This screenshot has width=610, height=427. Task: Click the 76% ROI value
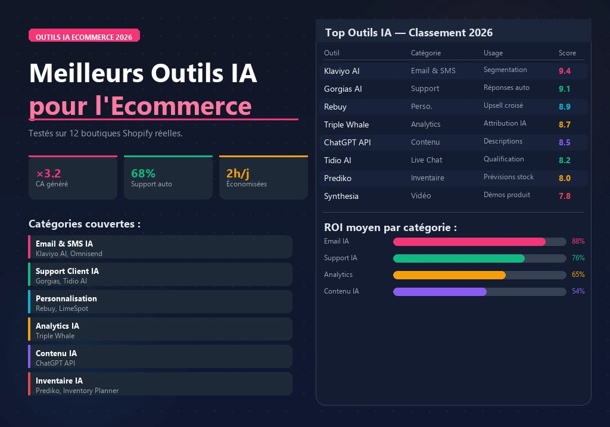click(x=578, y=258)
